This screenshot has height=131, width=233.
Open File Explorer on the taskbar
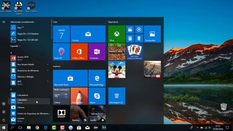click(29, 128)
